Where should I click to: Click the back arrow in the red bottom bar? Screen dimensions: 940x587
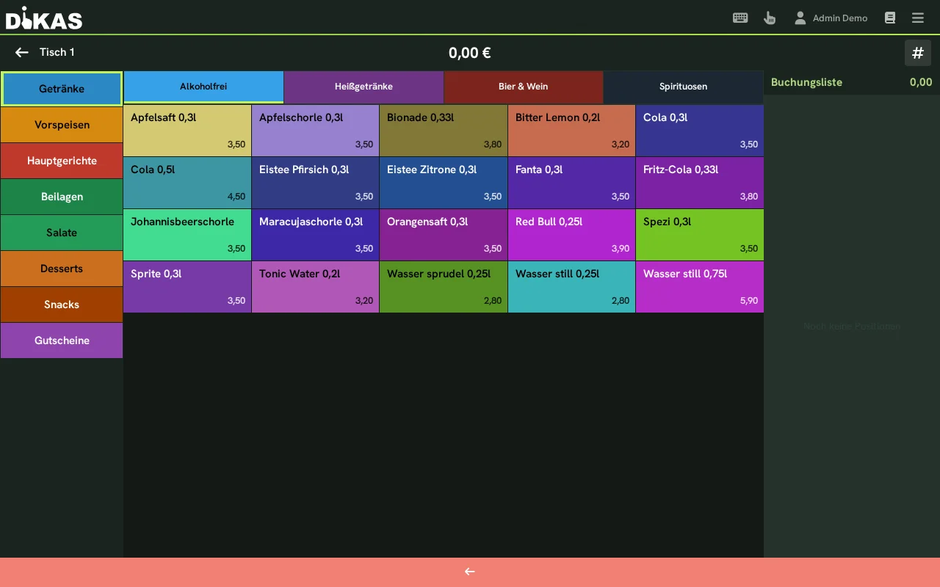click(x=470, y=572)
